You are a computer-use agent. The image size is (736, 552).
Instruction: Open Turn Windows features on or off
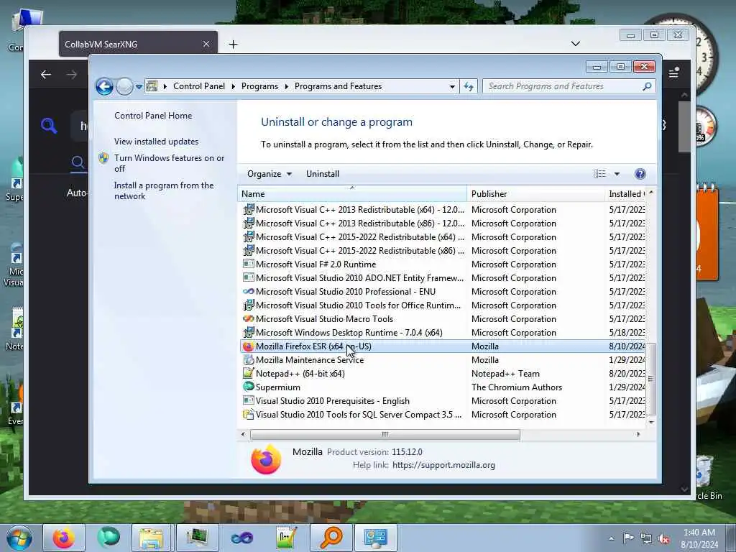coord(169,163)
